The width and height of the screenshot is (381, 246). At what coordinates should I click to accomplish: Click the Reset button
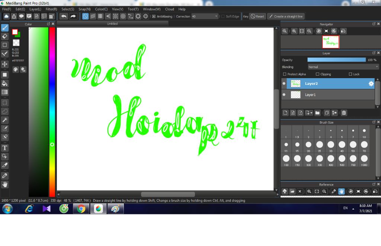click(257, 16)
